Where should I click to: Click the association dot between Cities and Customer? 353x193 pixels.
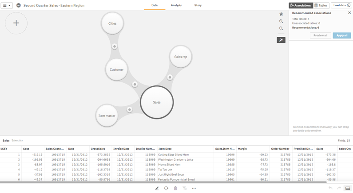click(115, 46)
